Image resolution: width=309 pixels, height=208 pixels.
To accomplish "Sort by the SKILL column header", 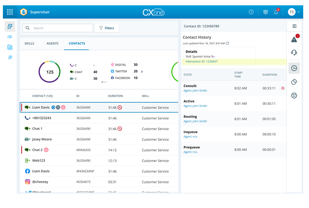I will [x=145, y=96].
